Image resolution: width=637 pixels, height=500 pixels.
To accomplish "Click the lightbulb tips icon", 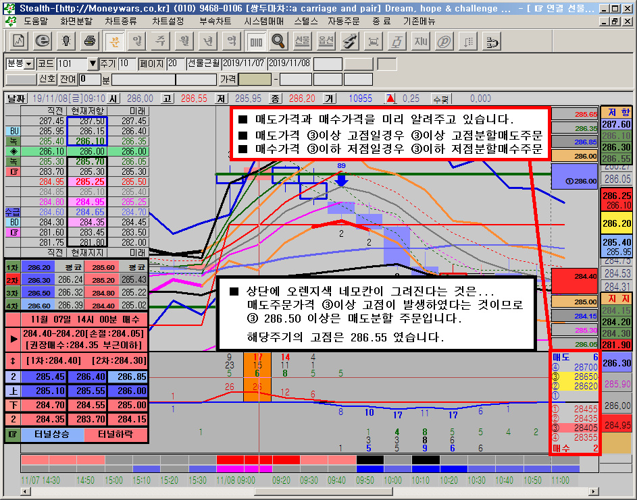I will 66,41.
